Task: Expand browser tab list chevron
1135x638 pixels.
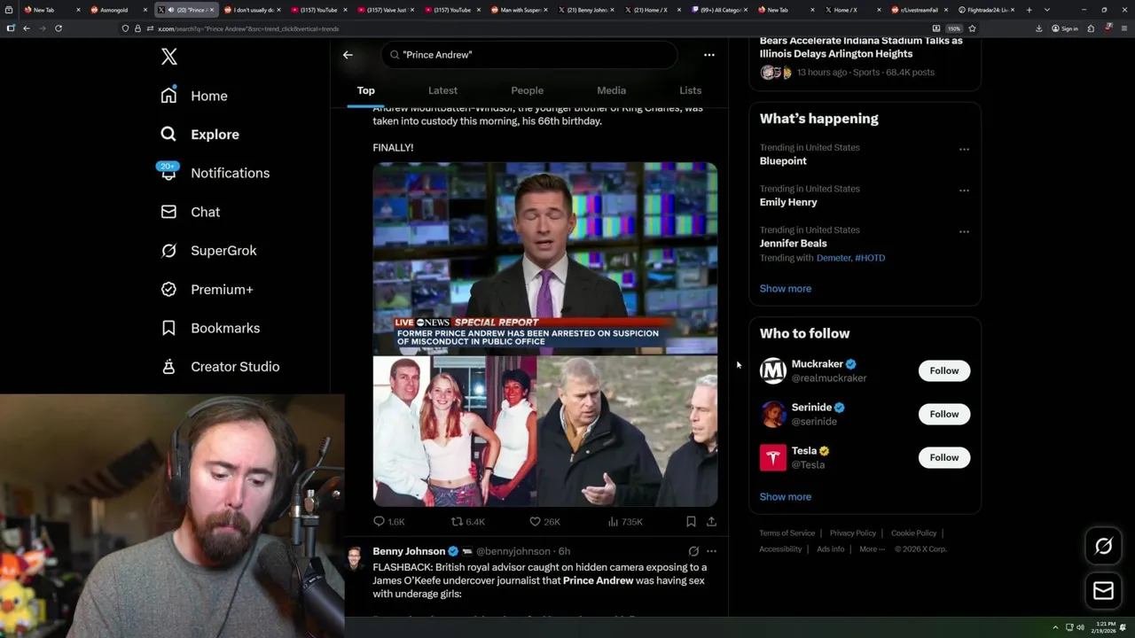Action: pyautogui.click(x=1047, y=10)
